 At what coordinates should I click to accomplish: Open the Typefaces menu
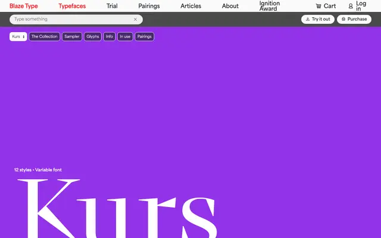(x=72, y=6)
